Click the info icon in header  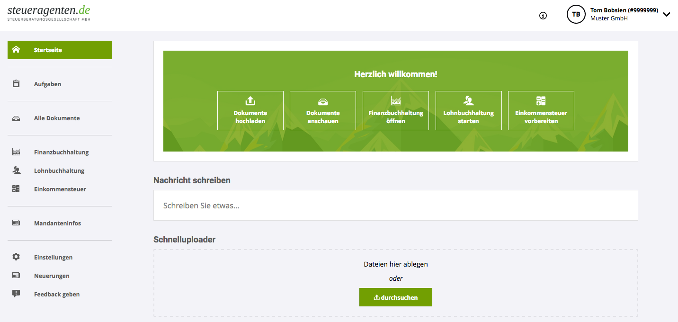(x=543, y=15)
